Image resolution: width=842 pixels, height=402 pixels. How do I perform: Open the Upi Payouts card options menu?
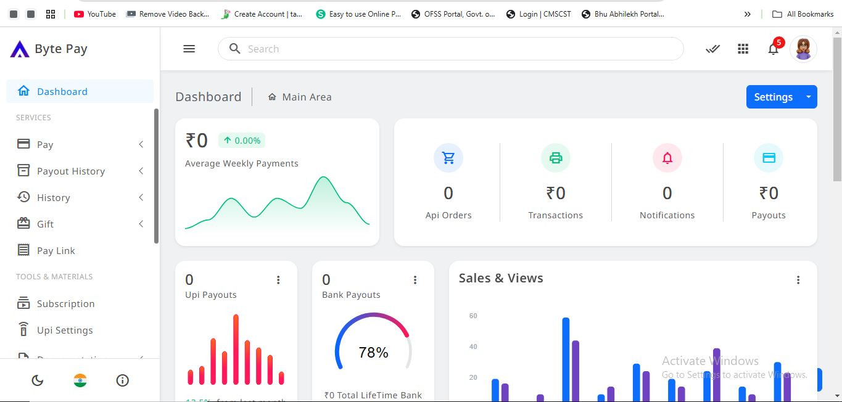[x=278, y=279]
